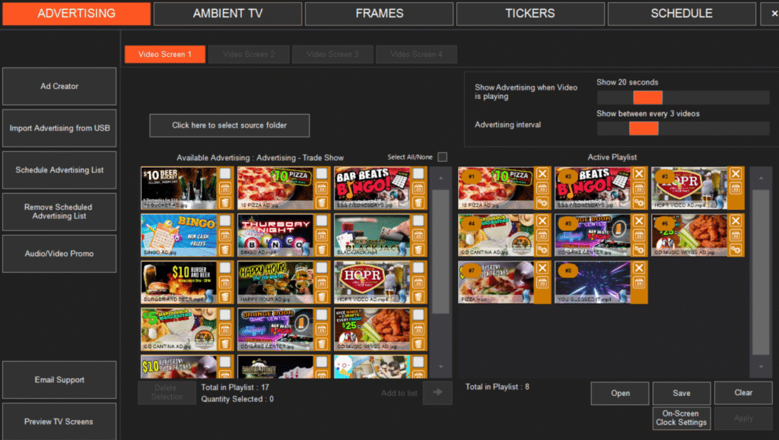
Task: Select the Video Screen 1 tab
Action: [x=164, y=54]
